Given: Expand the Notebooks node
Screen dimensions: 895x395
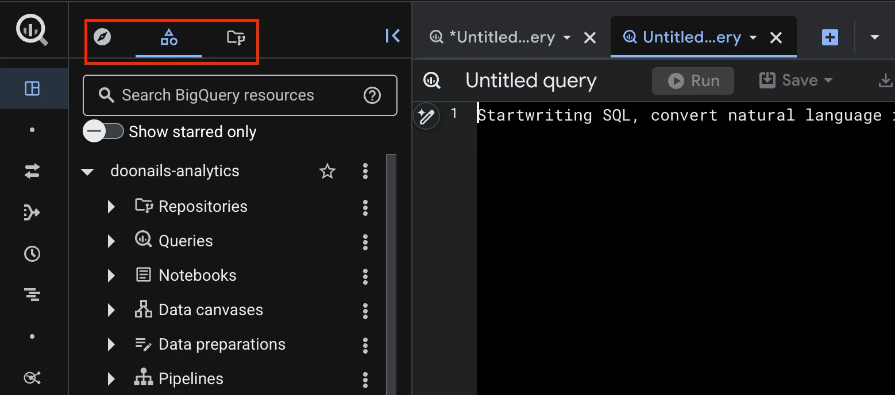Looking at the screenshot, I should click(111, 276).
